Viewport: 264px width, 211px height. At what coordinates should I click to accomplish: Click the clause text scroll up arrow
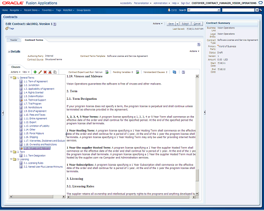197,76
